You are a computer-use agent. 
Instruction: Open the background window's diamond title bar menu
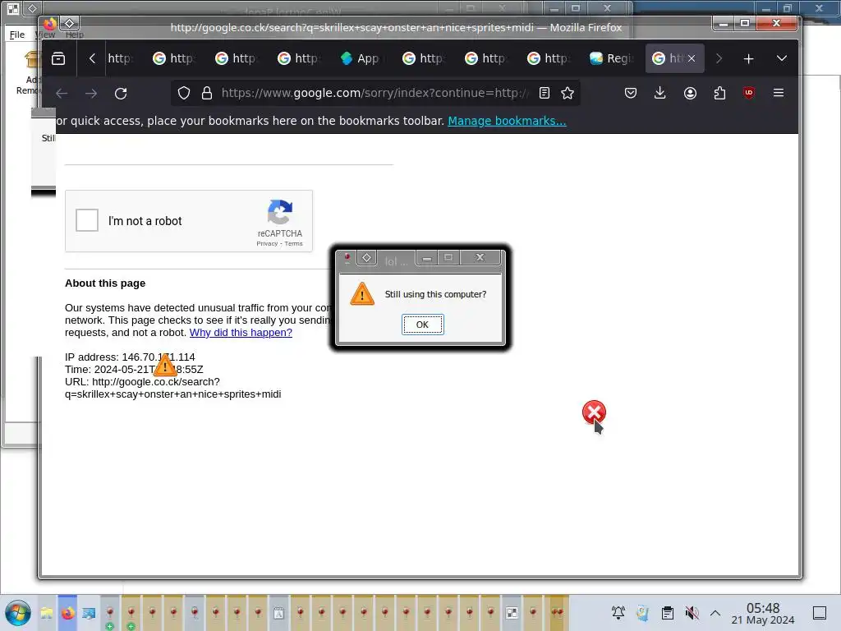[32, 8]
